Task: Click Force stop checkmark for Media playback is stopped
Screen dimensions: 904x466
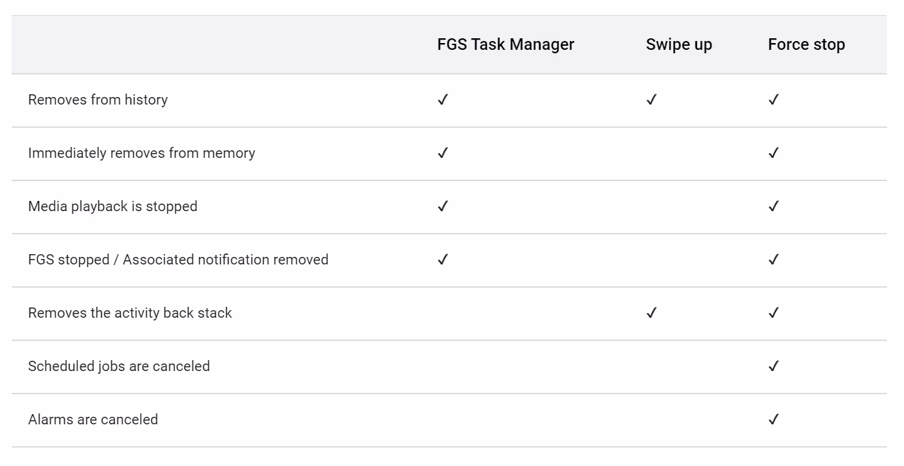Action: coord(773,206)
